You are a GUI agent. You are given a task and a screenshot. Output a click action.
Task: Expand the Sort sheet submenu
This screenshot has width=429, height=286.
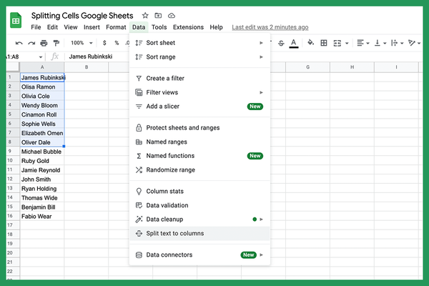pos(199,43)
